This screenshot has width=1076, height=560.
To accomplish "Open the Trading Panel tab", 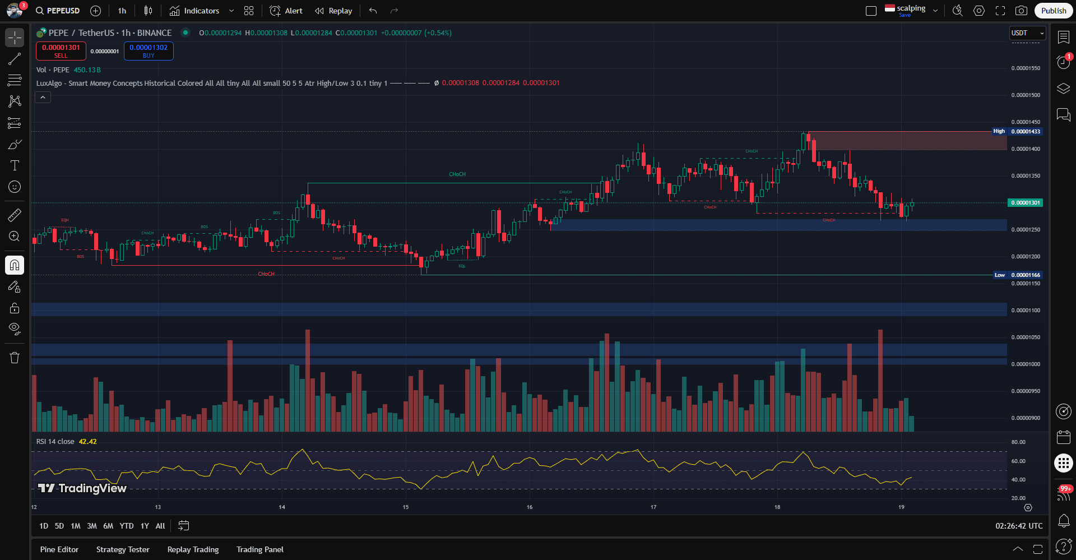I will 260,549.
